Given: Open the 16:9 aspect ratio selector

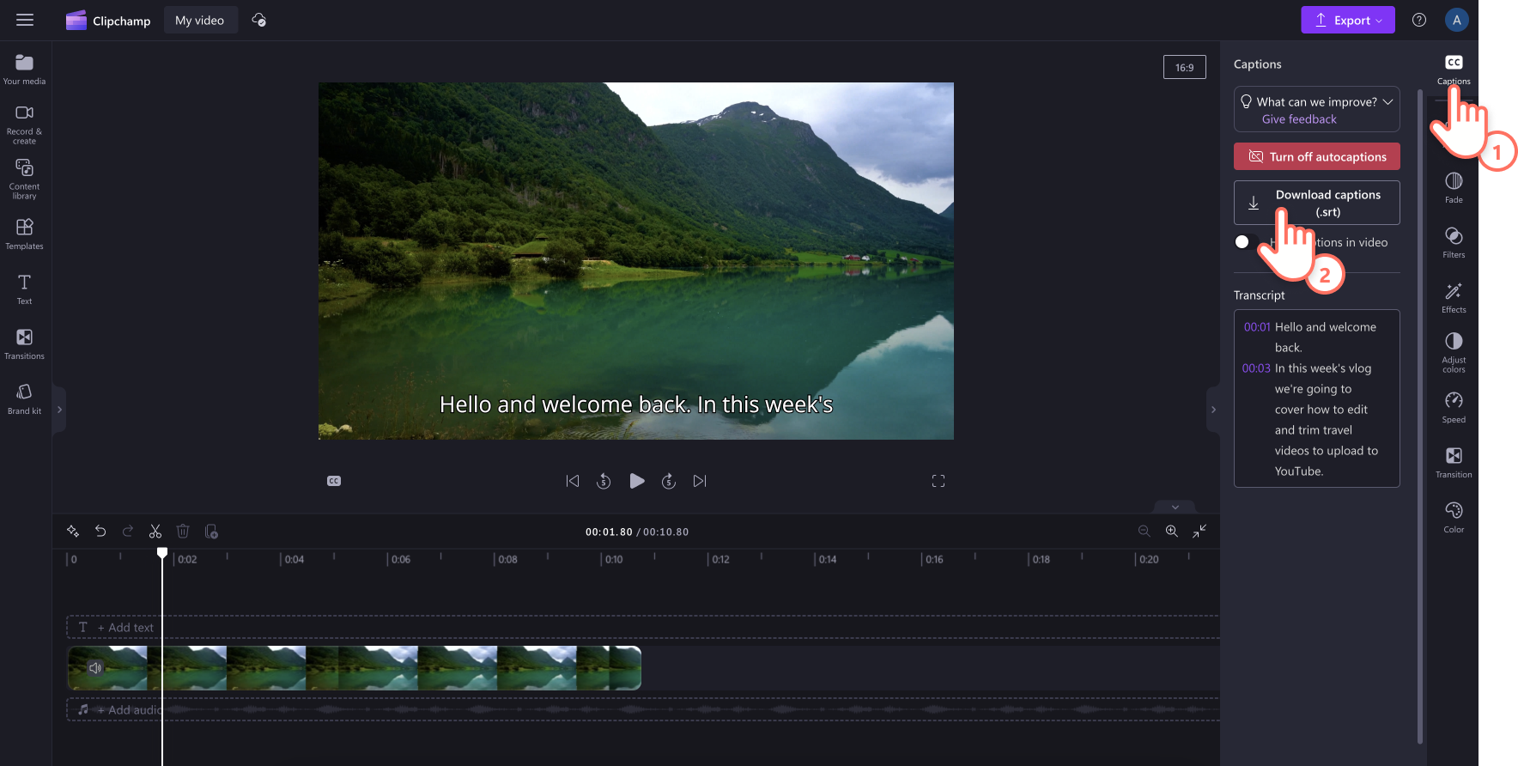Looking at the screenshot, I should (x=1185, y=67).
